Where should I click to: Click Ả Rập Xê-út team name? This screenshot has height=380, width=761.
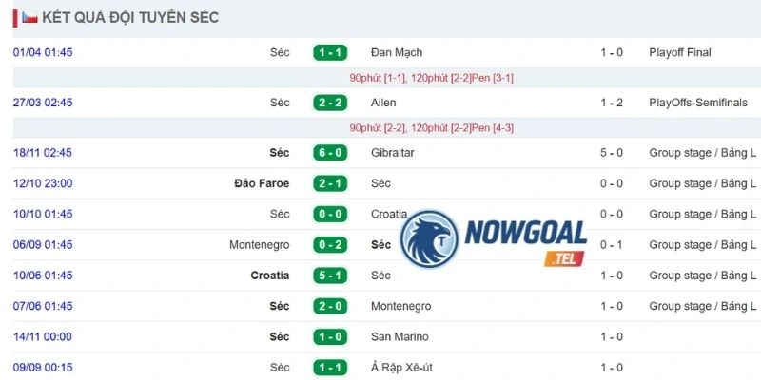coord(401,368)
